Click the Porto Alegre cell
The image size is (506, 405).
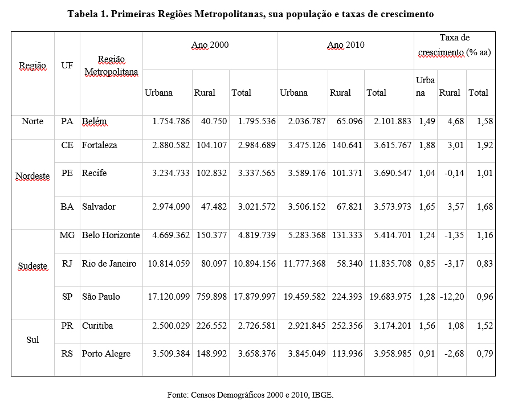click(106, 354)
